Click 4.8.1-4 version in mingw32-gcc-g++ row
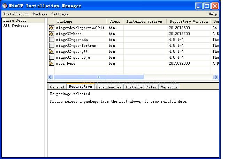251x159 pixels. 176,51
